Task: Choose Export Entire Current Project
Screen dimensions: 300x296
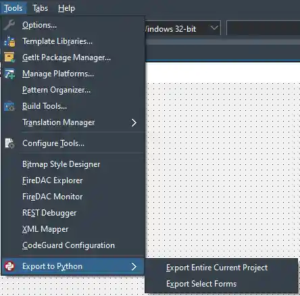Action: coord(221,268)
